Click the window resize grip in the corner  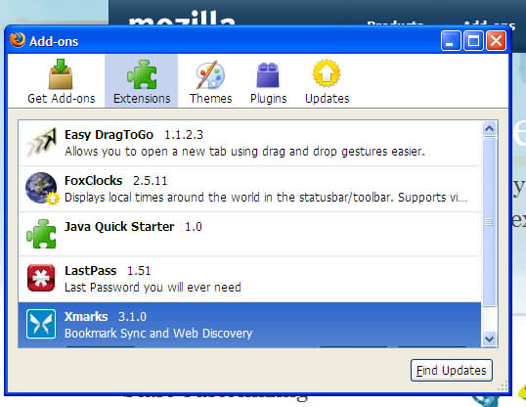pos(503,385)
